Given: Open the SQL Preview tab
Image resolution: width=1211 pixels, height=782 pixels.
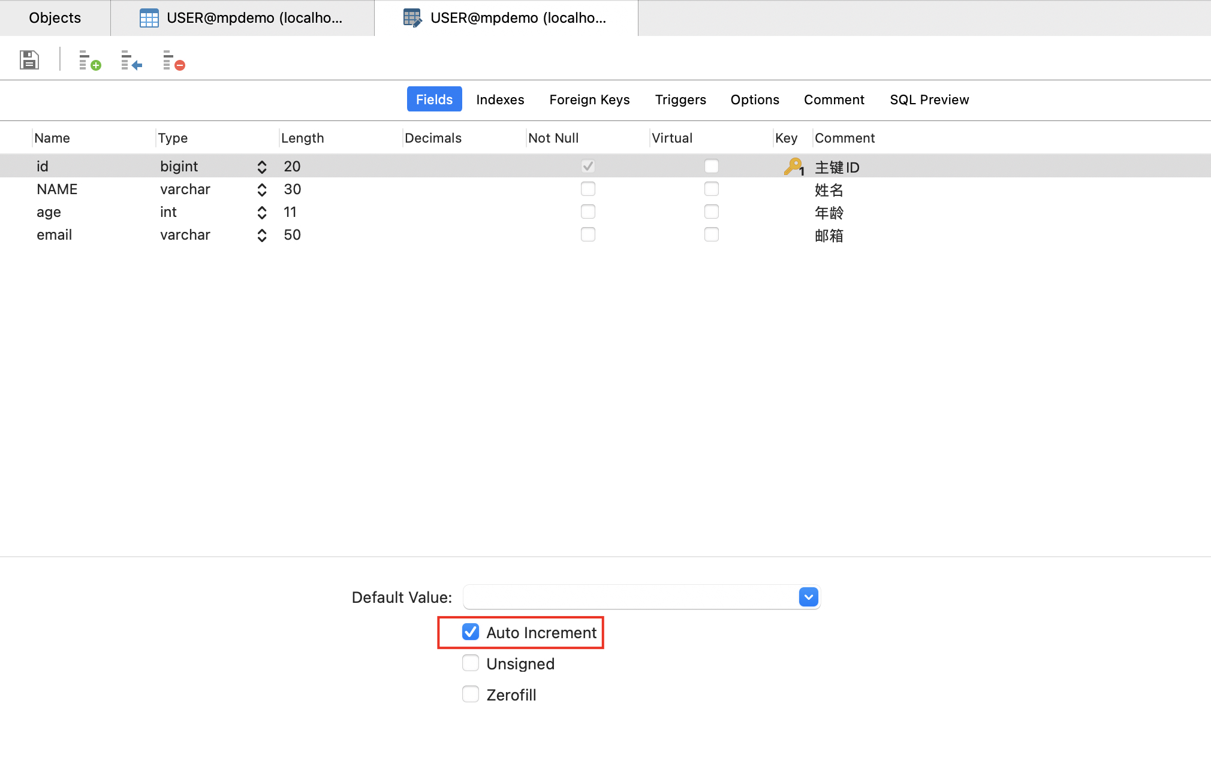Looking at the screenshot, I should 929,99.
